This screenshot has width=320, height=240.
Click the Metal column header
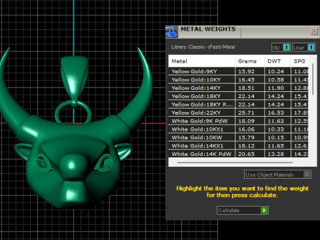coord(201,61)
